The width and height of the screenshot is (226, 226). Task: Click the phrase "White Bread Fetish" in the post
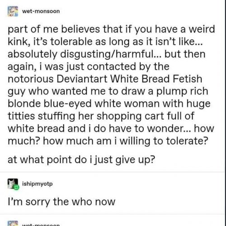[156, 79]
